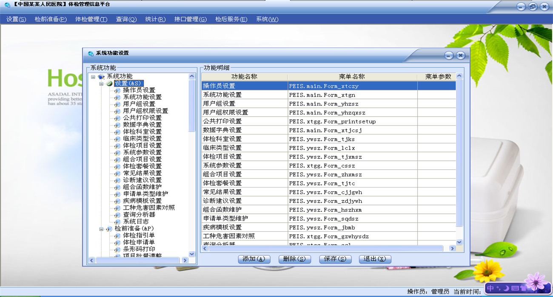
Task: Open the 检前准备(P) menu
Action: [51, 19]
